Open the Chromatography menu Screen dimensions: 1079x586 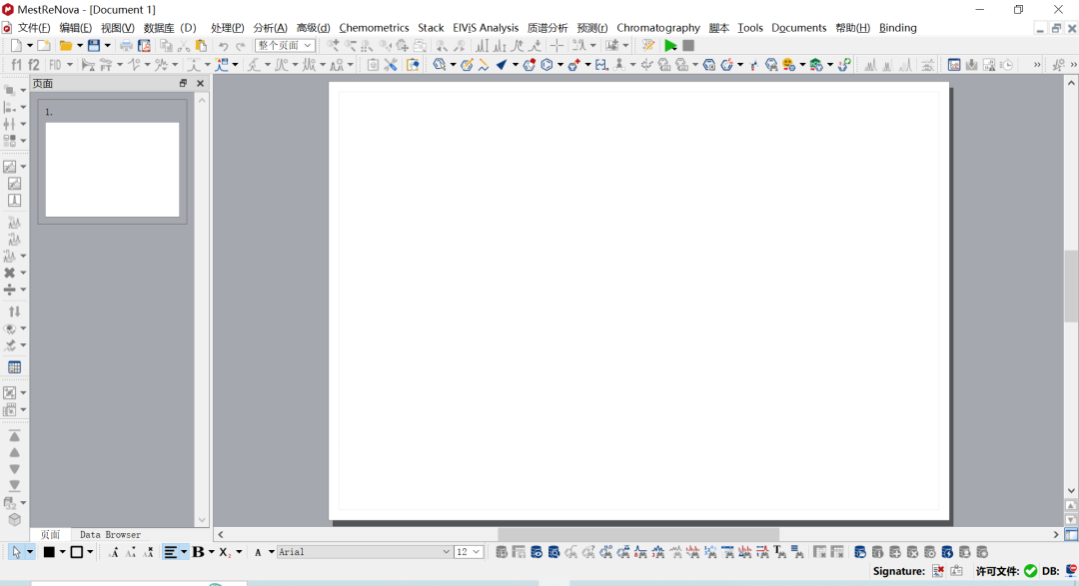(658, 28)
